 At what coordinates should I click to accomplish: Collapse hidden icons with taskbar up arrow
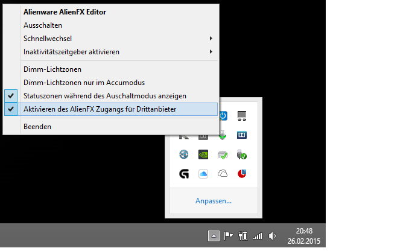pos(214,236)
